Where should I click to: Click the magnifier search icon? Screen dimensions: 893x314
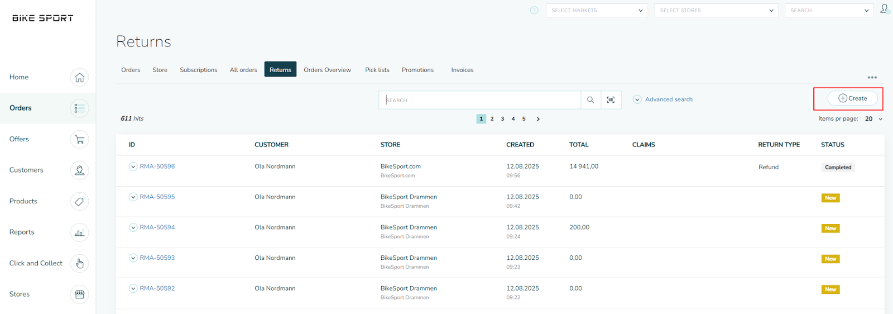590,100
